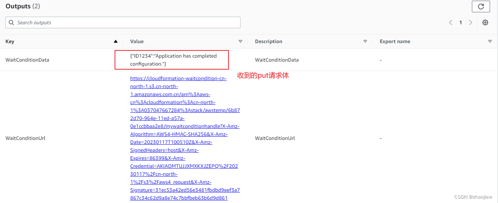Click the magnifier icon in the search box

pos(12,22)
